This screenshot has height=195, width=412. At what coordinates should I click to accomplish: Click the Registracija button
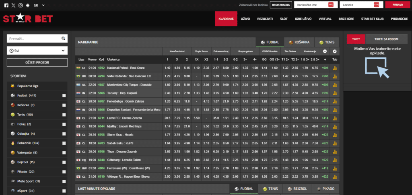point(281,5)
